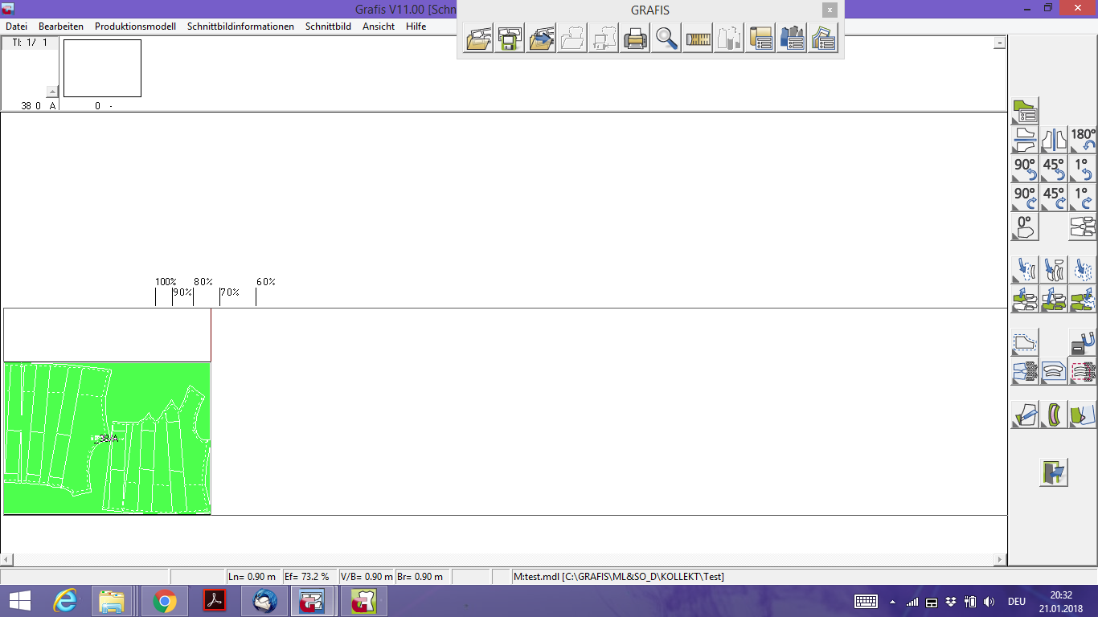The image size is (1098, 617).
Task: Rotate piece 45° clockwise
Action: (1054, 198)
